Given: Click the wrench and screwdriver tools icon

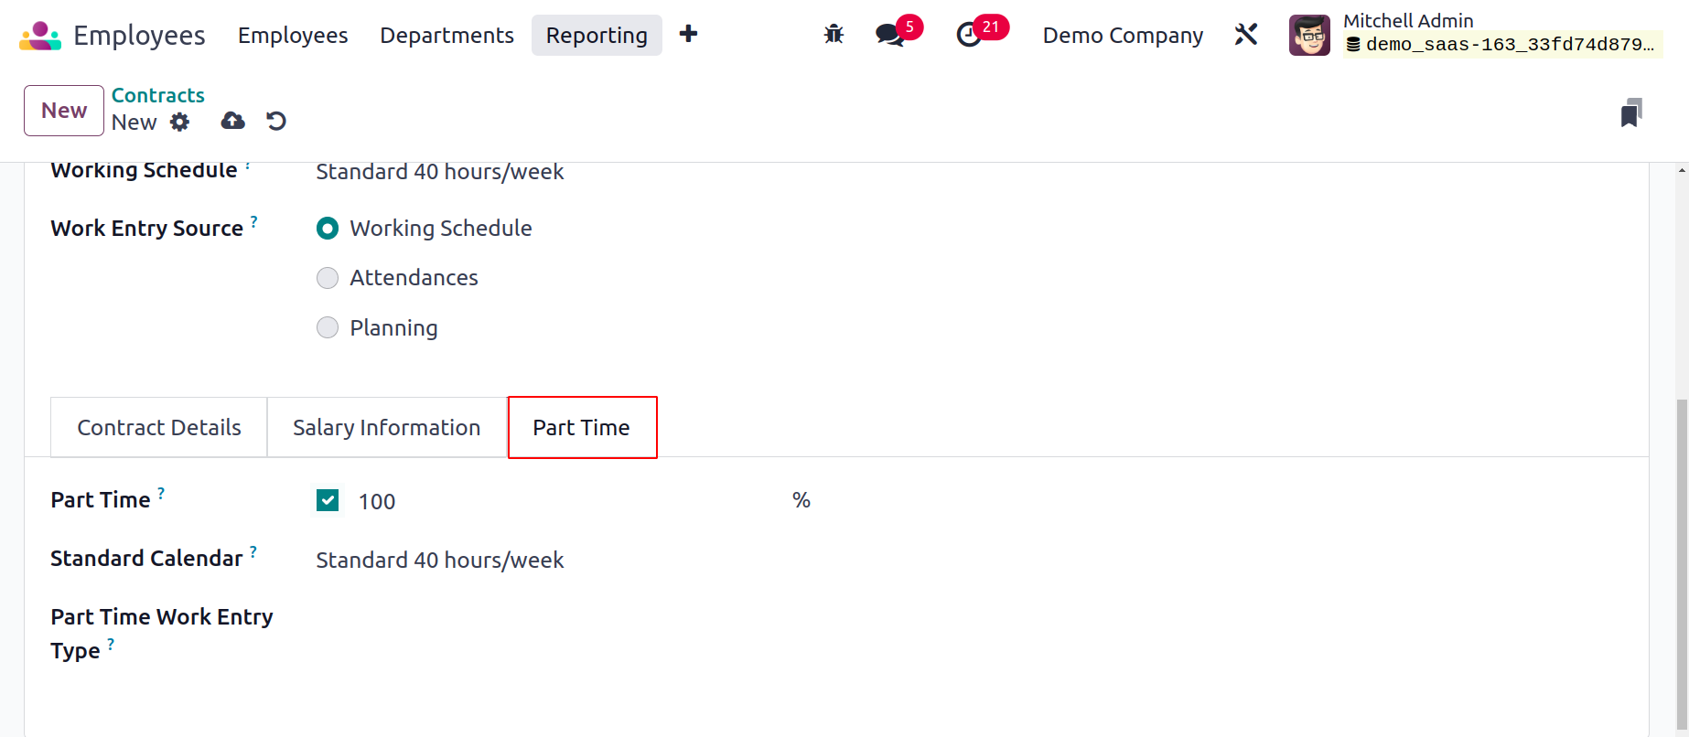Looking at the screenshot, I should [1246, 35].
